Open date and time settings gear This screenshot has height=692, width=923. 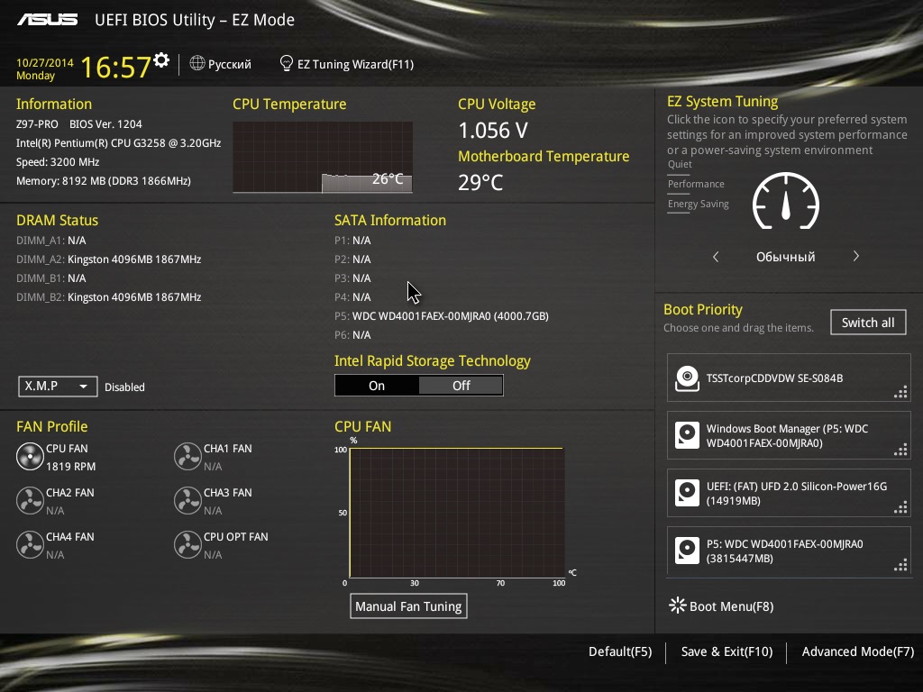pyautogui.click(x=161, y=59)
